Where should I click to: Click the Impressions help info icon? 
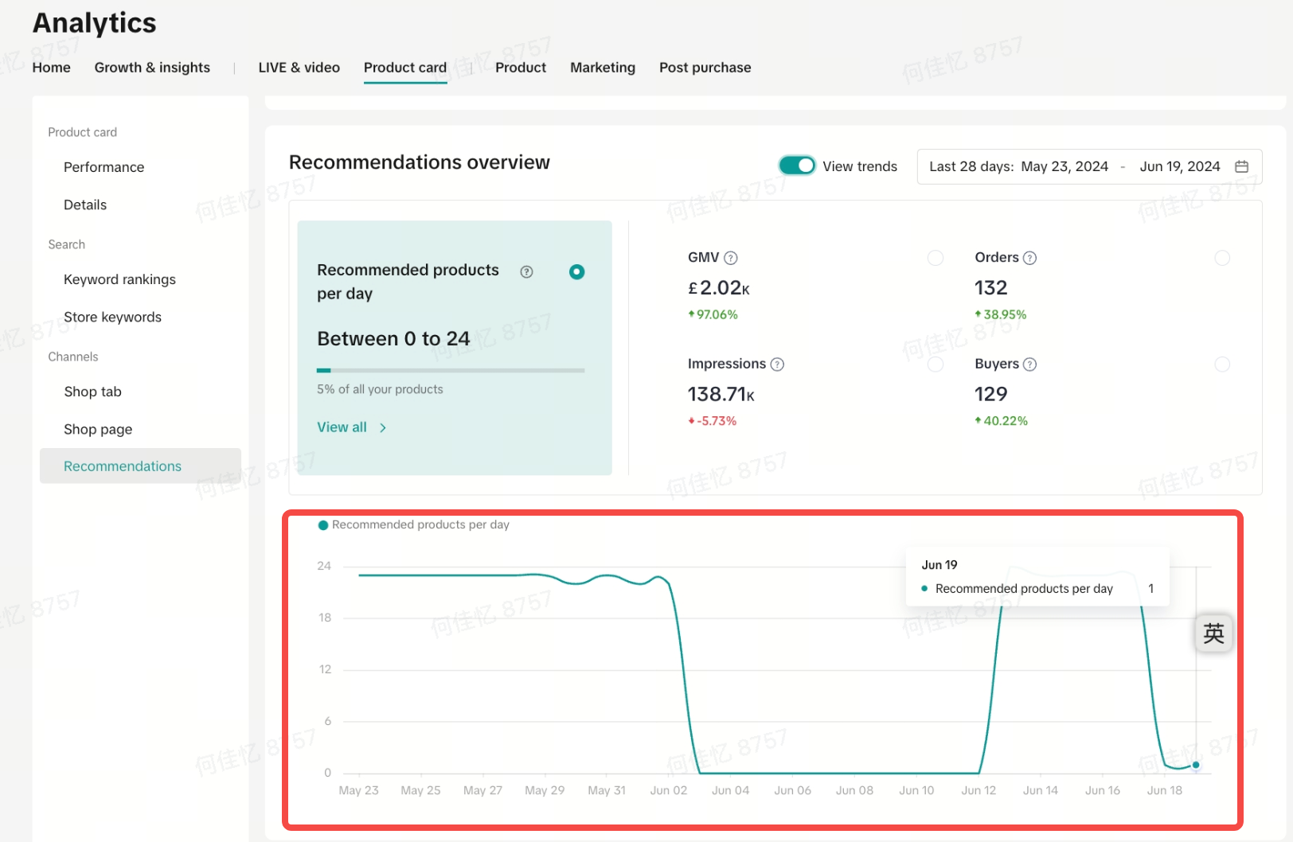(777, 364)
